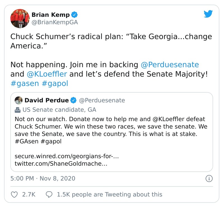224x208 pixels.
Task: Click the Twitter bird logo
Action: (208, 14)
